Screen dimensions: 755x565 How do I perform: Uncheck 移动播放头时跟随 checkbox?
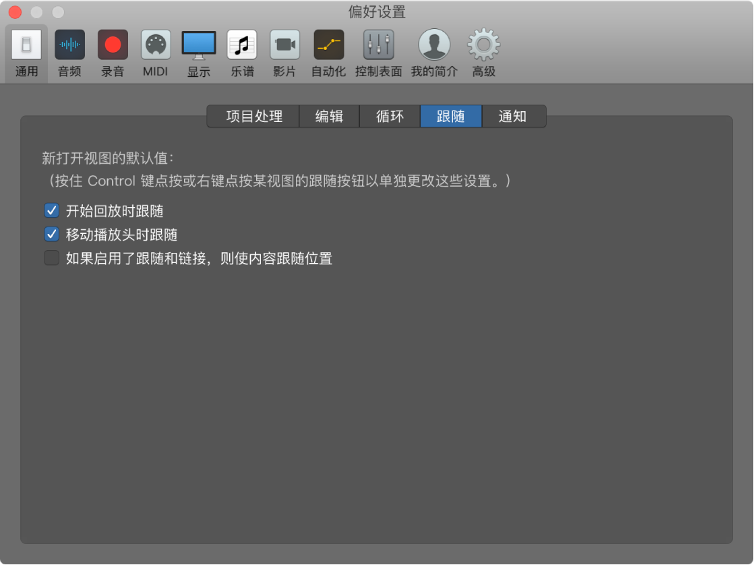[x=51, y=234]
